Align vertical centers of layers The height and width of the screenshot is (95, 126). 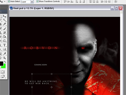pyautogui.click(x=69, y=2)
